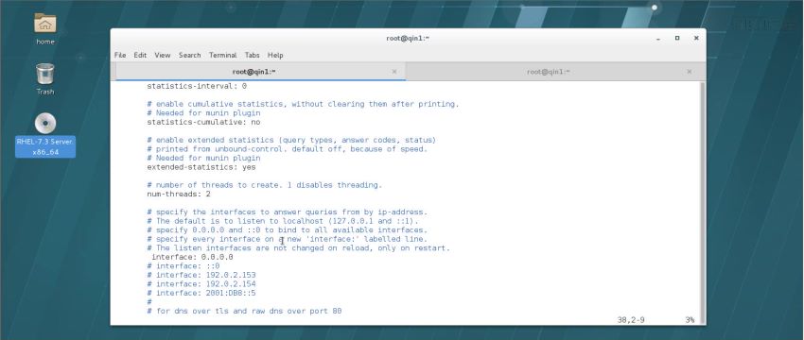Click the comment about dns over tls

[x=244, y=311]
